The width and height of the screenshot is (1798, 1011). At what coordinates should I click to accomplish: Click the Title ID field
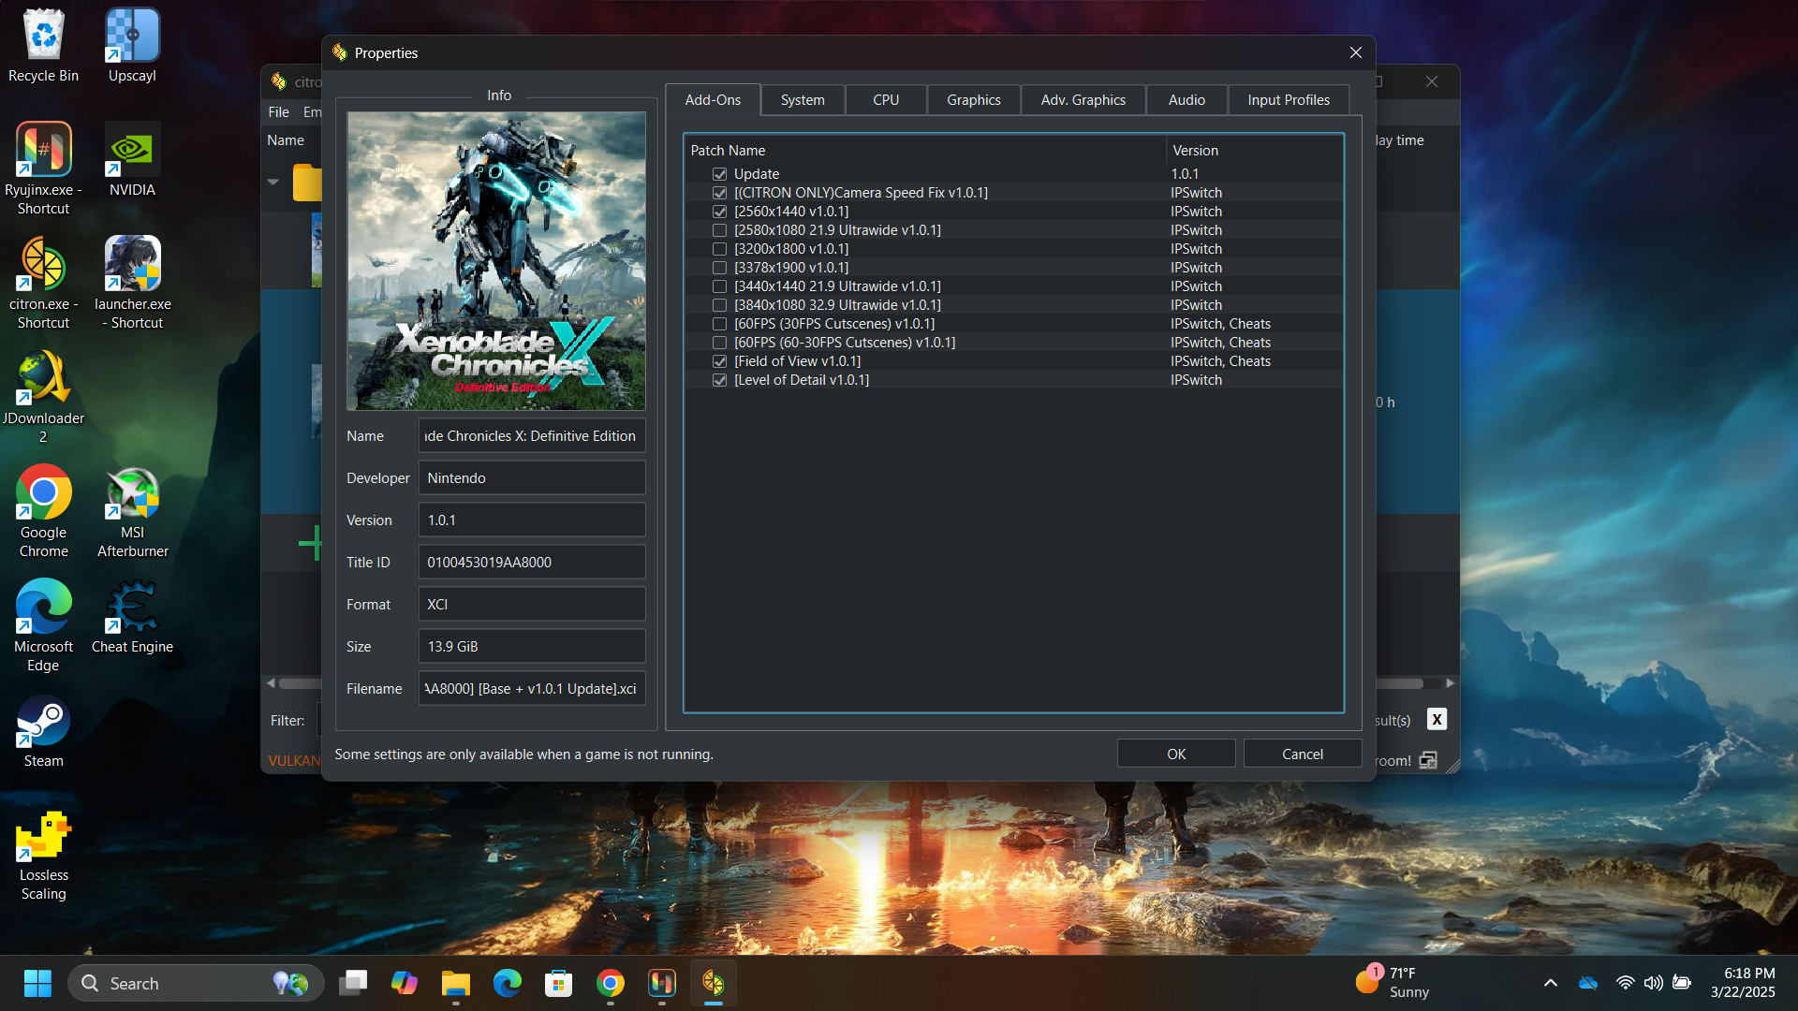532,562
